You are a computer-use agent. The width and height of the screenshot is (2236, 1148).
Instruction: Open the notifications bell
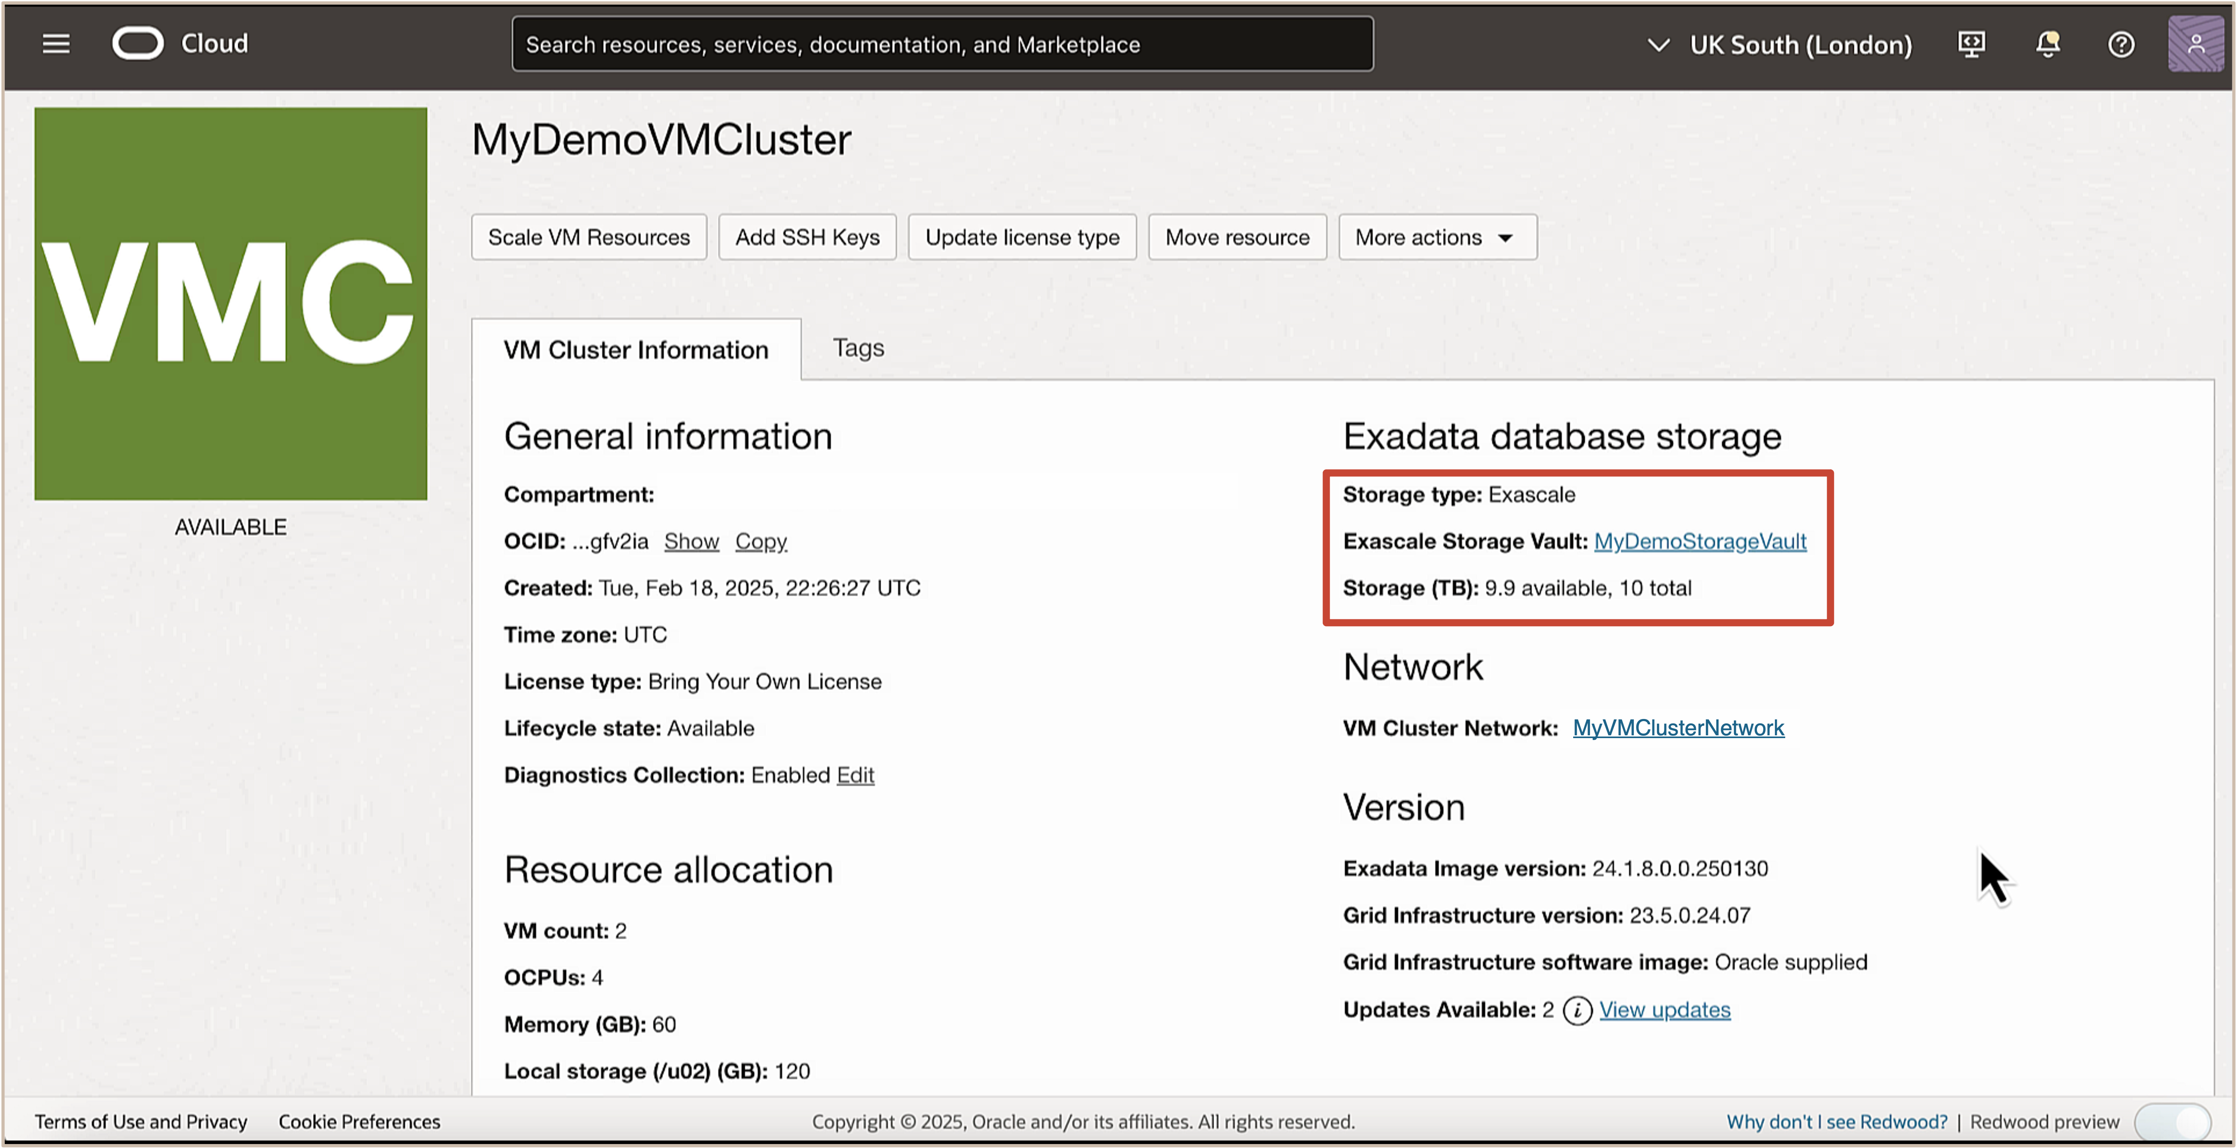(2047, 44)
